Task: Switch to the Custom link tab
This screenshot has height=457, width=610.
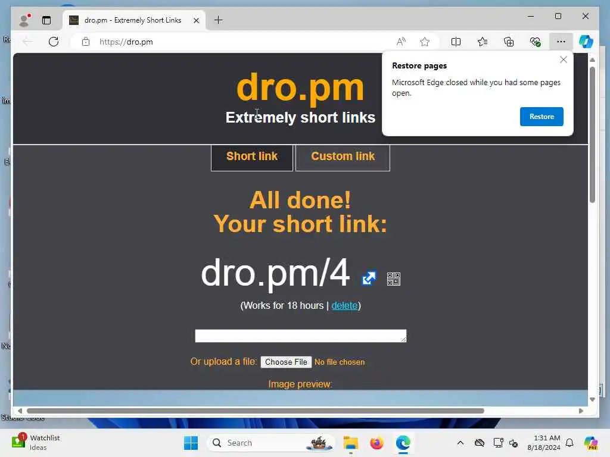Action: (x=343, y=157)
